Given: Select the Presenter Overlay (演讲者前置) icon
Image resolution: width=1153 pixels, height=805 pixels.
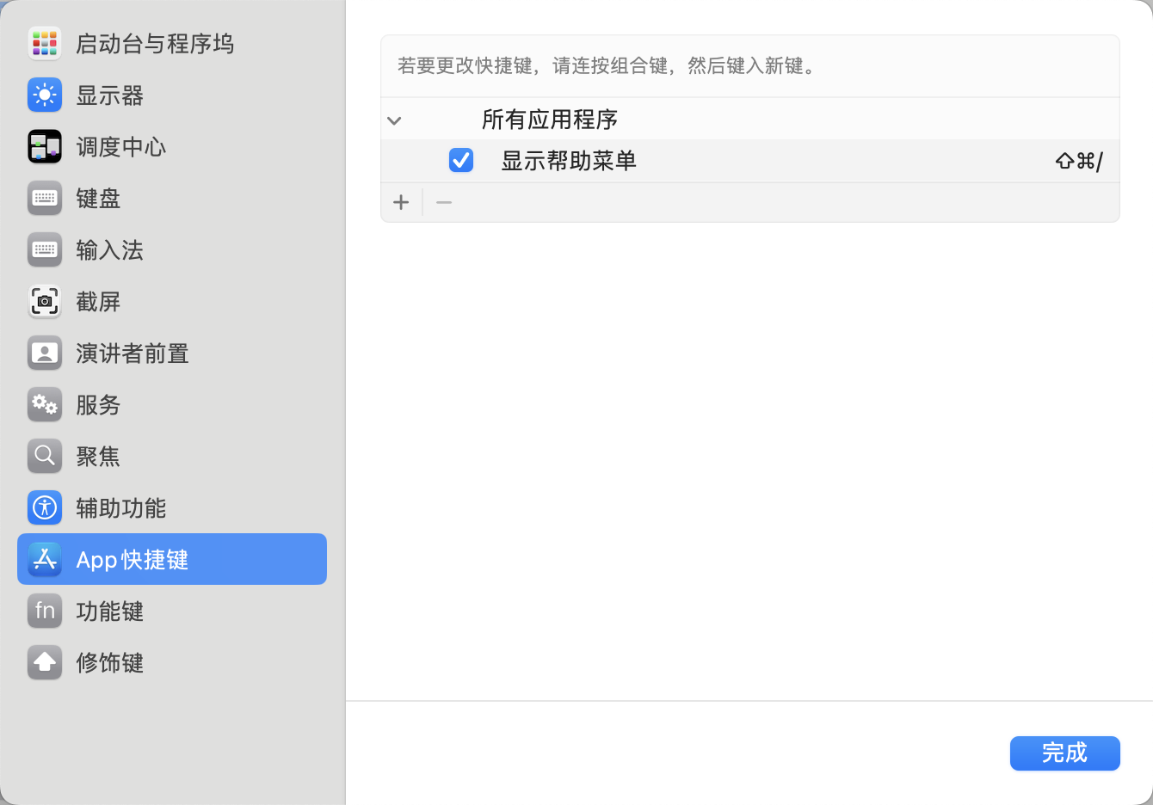Looking at the screenshot, I should (x=45, y=353).
